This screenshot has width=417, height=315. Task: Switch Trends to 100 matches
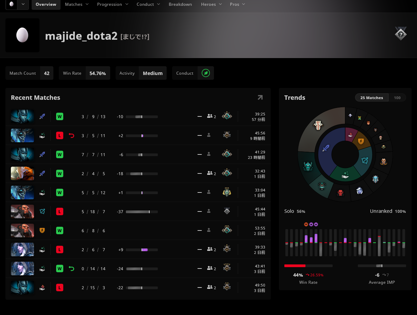[x=397, y=98]
